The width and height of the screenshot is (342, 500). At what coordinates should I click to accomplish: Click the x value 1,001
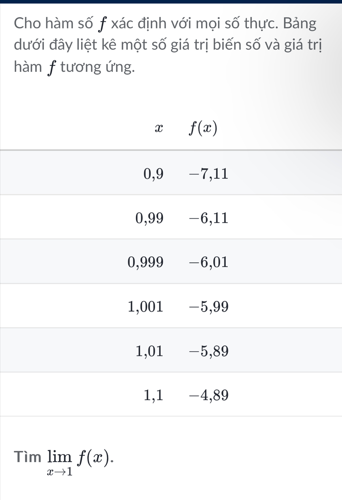click(x=146, y=306)
